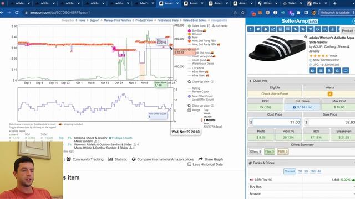Image resolution: width=355 pixels, height=199 pixels.
Task: Toggle the New, 3rd Party FBA series
Action: pos(202,41)
